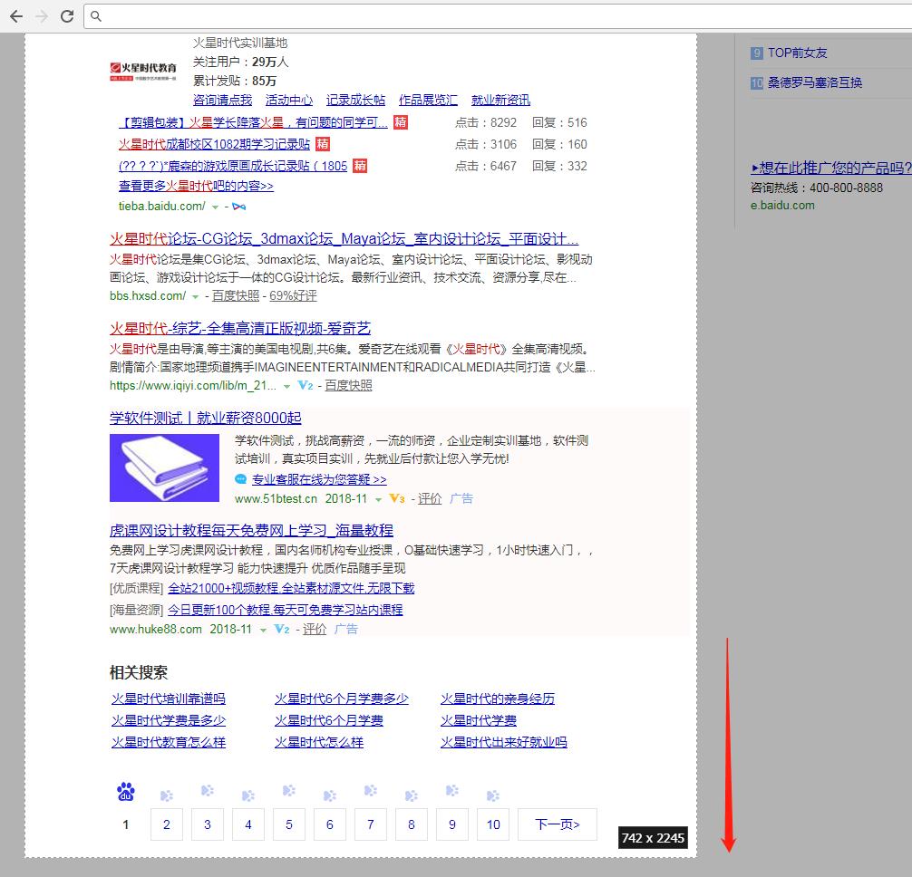This screenshot has height=877, width=912.
Task: Click the red 荐 badge on the 剪辑包装 thread
Action: (x=399, y=122)
